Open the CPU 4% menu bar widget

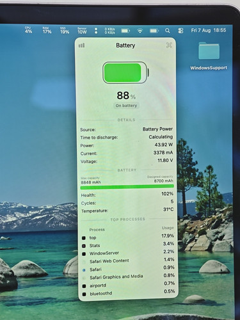pyautogui.click(x=28, y=30)
